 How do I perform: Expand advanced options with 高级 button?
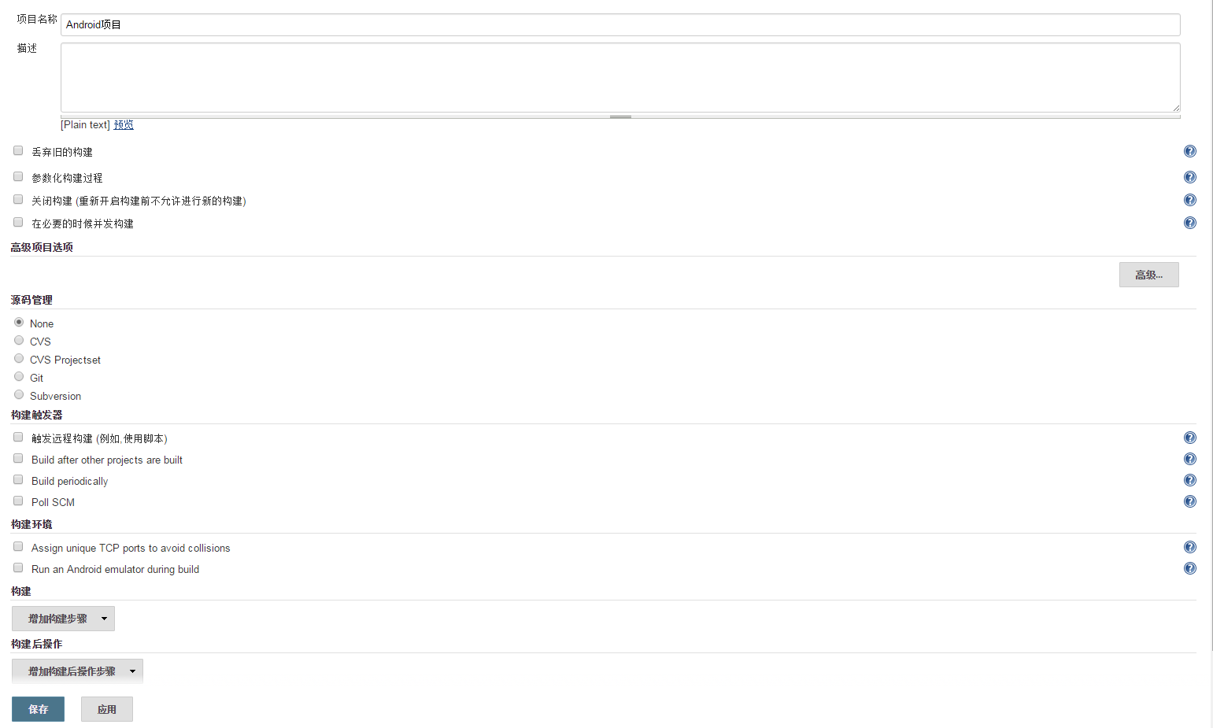[1148, 275]
